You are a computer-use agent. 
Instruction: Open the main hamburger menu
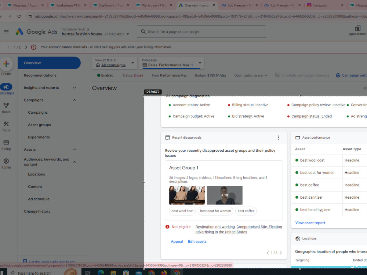coord(6,32)
